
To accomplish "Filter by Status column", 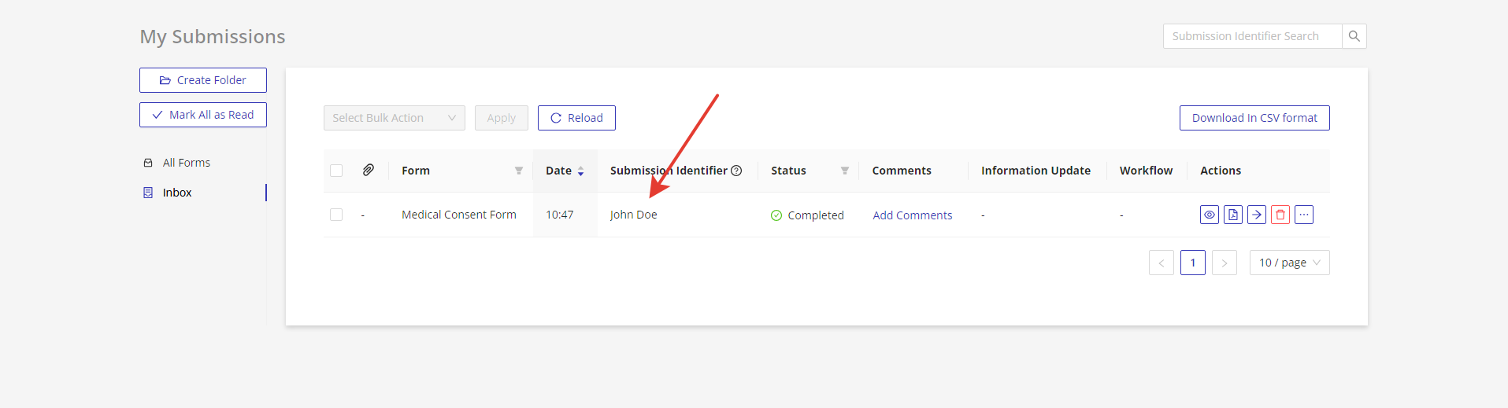I will click(845, 171).
